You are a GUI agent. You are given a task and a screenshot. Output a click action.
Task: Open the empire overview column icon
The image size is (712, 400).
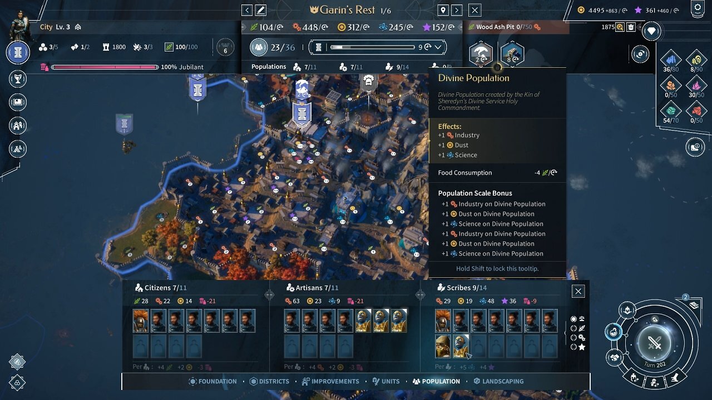(18, 52)
